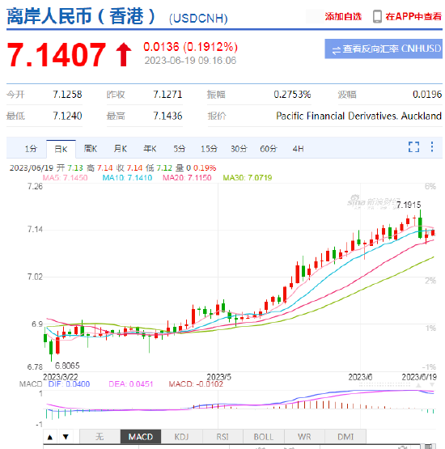Switch to the 月K chart tab
The image size is (445, 449).
tap(121, 149)
